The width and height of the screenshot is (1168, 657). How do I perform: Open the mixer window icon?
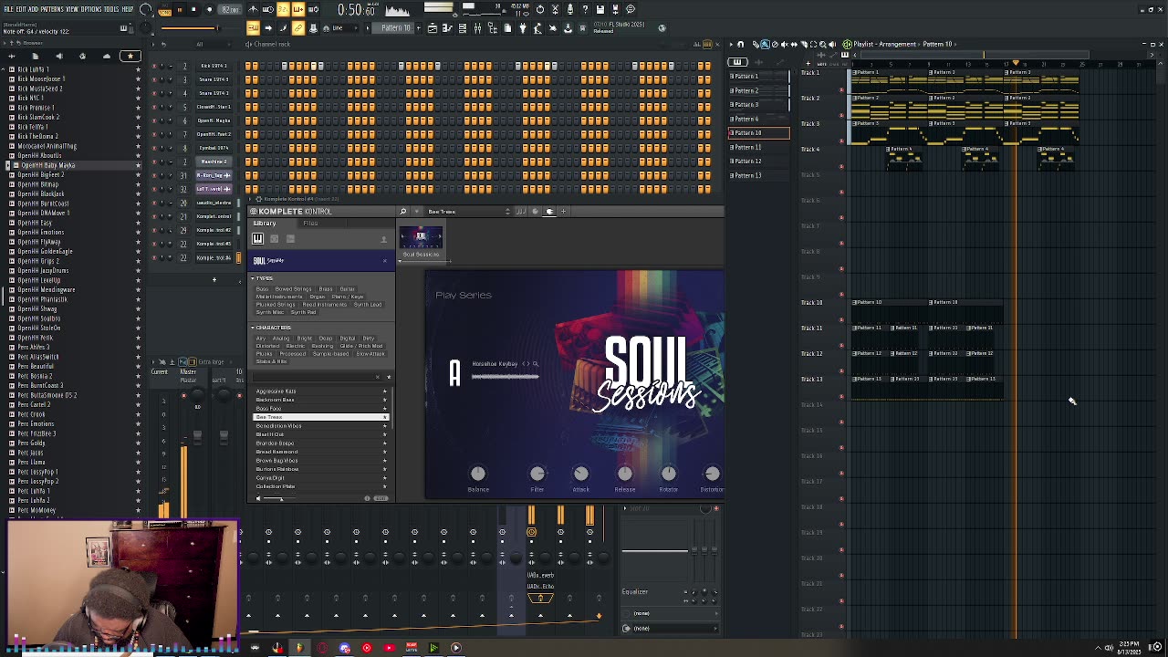point(477,28)
